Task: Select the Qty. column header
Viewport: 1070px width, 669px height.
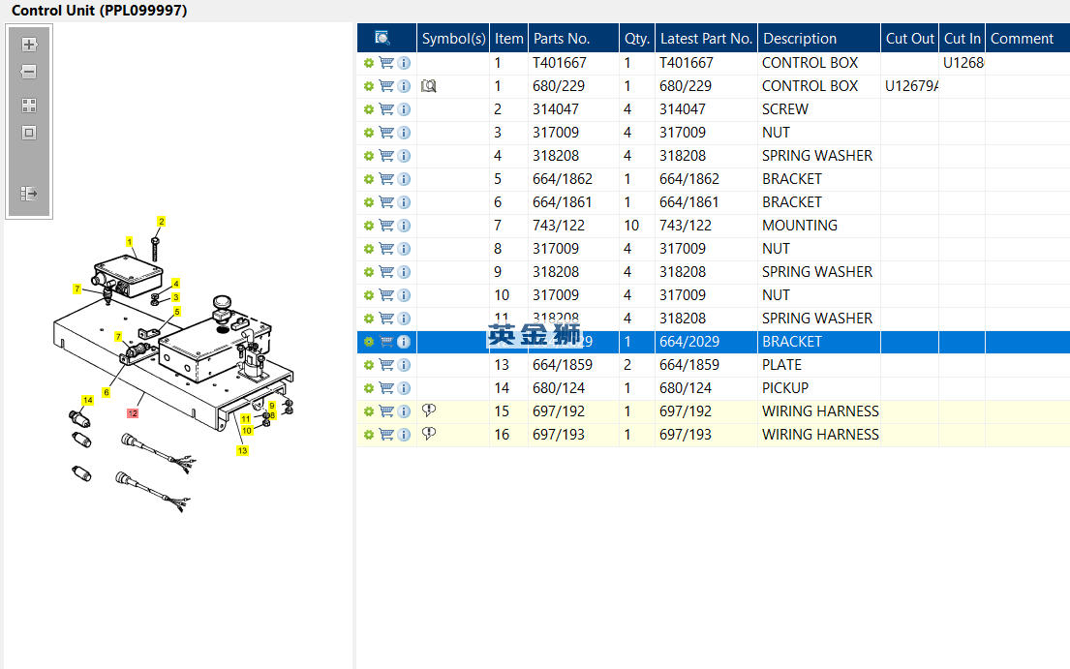Action: pyautogui.click(x=637, y=38)
